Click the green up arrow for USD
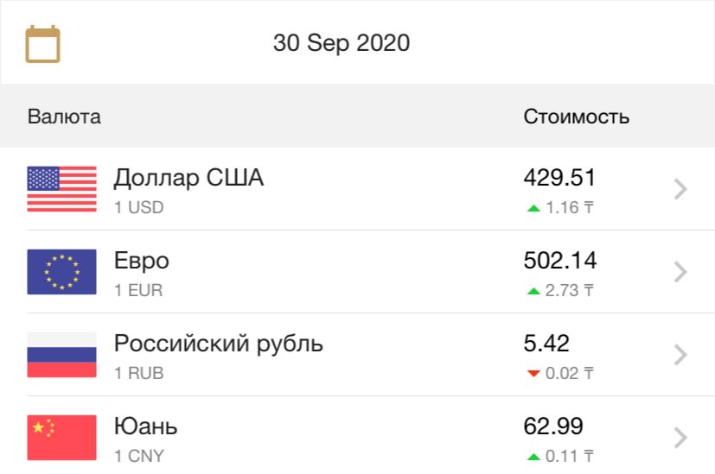715x474 pixels. coord(533,209)
